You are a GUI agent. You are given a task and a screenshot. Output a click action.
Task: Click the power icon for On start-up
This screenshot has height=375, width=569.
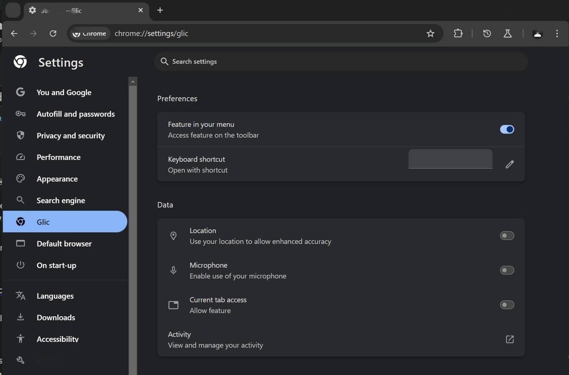click(x=21, y=265)
